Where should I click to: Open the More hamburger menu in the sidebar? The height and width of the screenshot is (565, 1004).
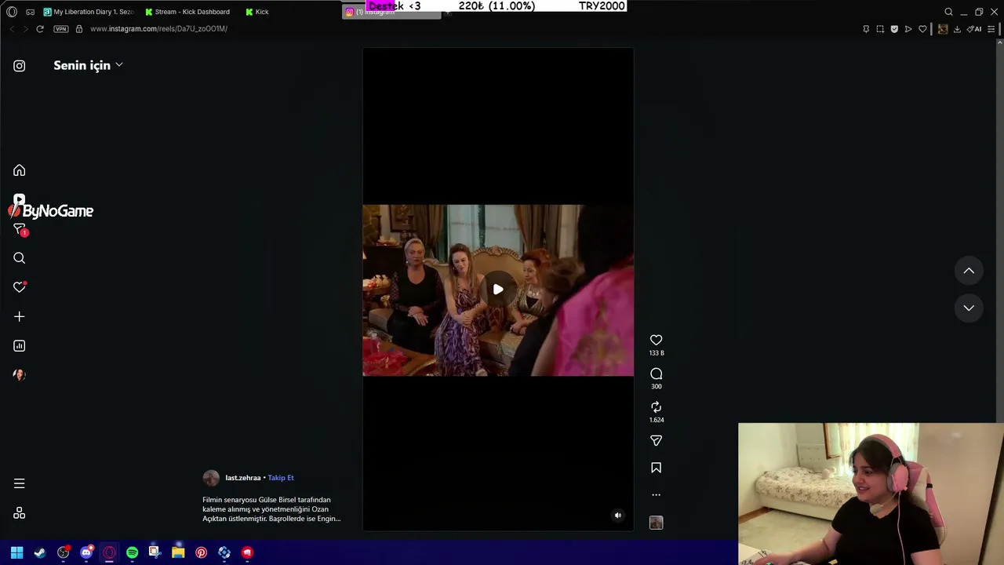point(20,483)
